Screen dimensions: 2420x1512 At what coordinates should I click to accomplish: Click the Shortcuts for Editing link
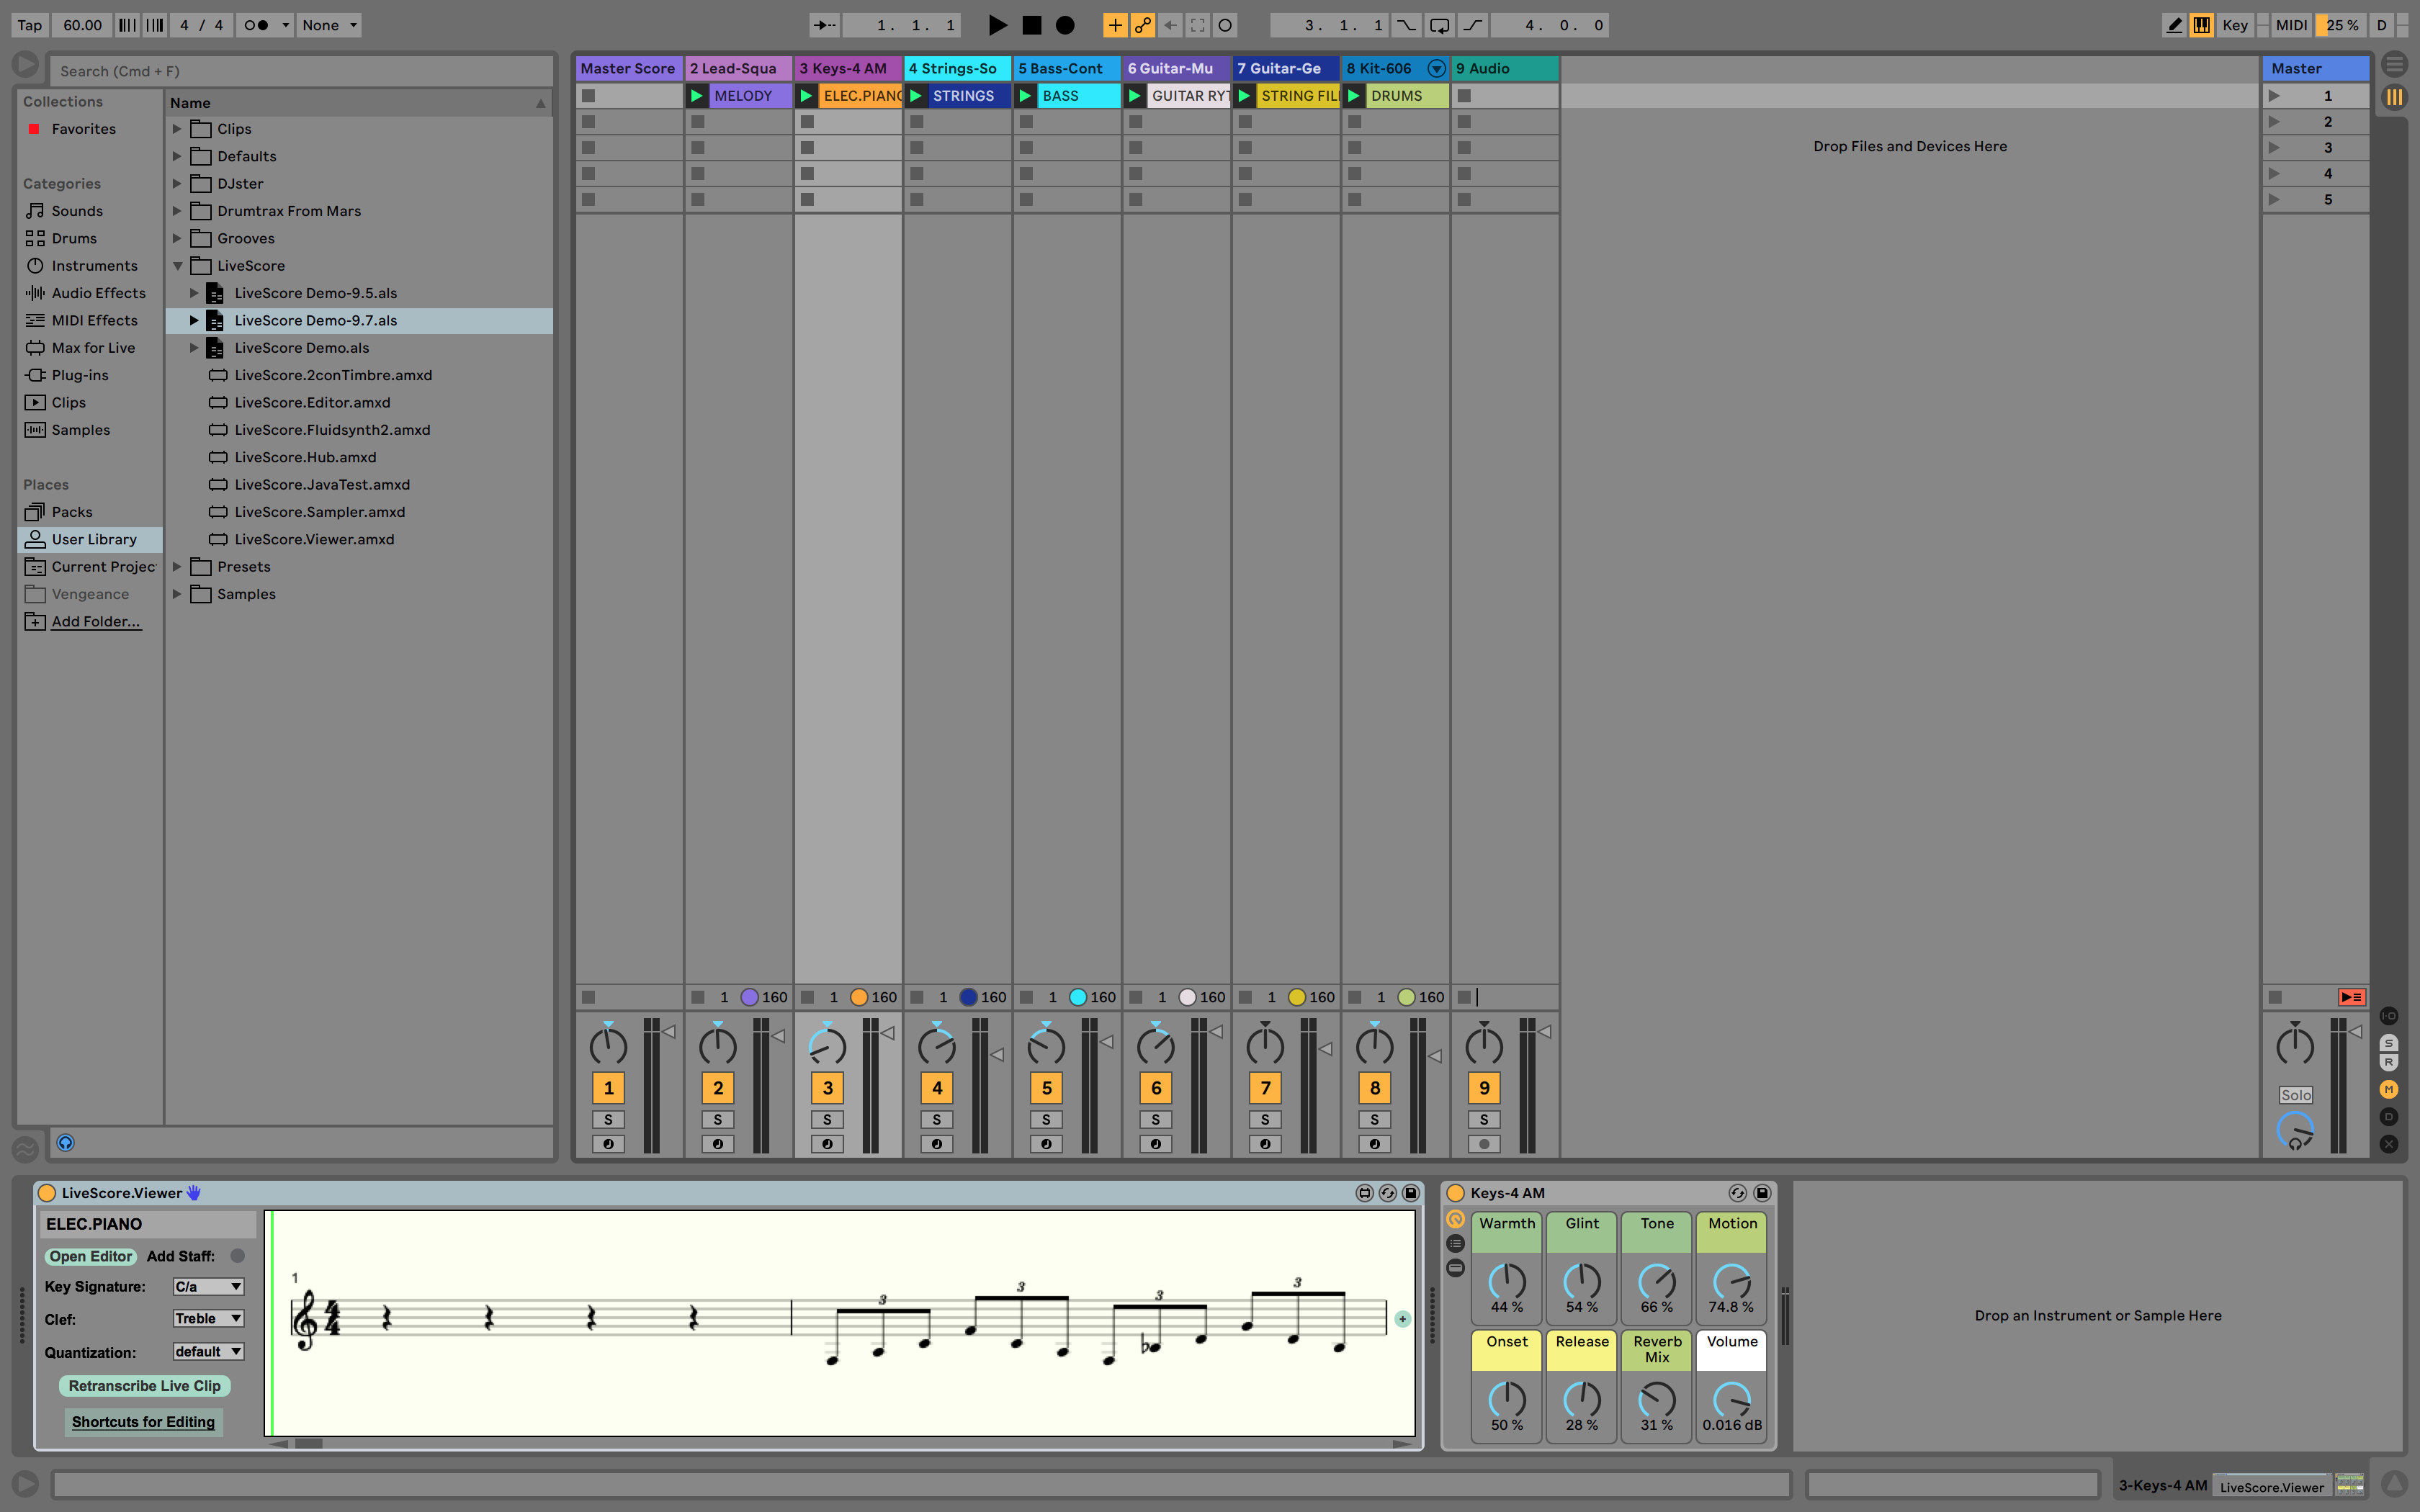click(x=143, y=1422)
